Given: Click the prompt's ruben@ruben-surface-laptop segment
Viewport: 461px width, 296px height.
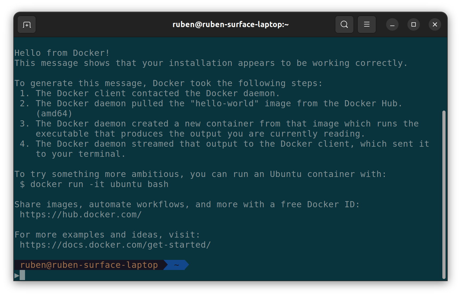Looking at the screenshot, I should [89, 265].
